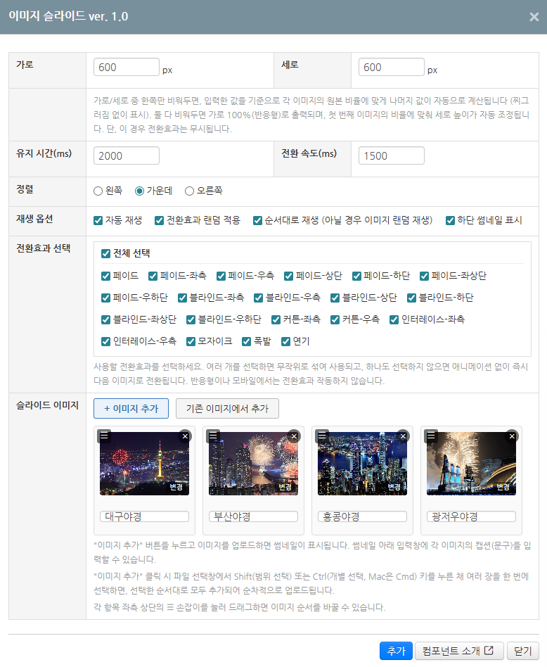Uncheck the 페이드 effect checkbox
This screenshot has height=667, width=547.
pos(106,276)
